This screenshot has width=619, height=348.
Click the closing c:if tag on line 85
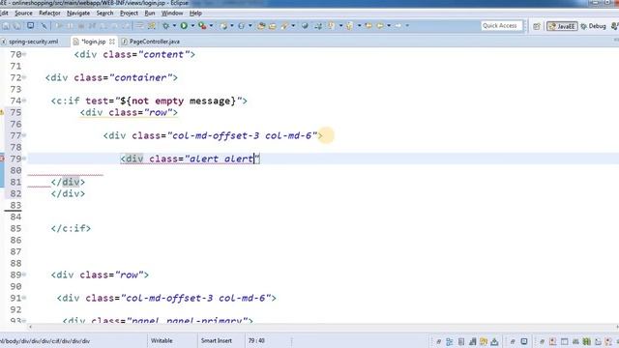(71, 228)
